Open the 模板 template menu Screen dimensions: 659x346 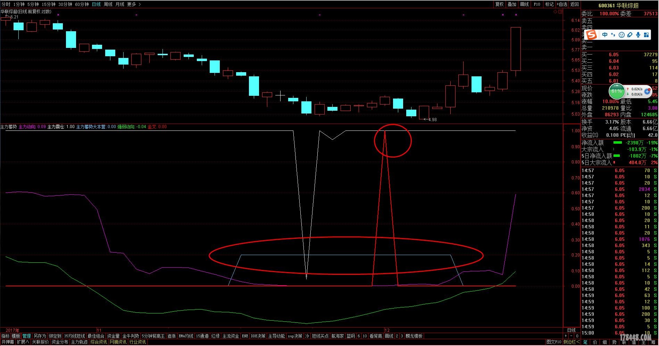pos(16,336)
